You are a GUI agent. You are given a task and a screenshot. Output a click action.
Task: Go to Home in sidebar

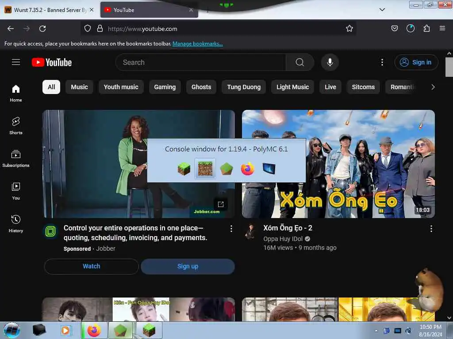coord(16,94)
